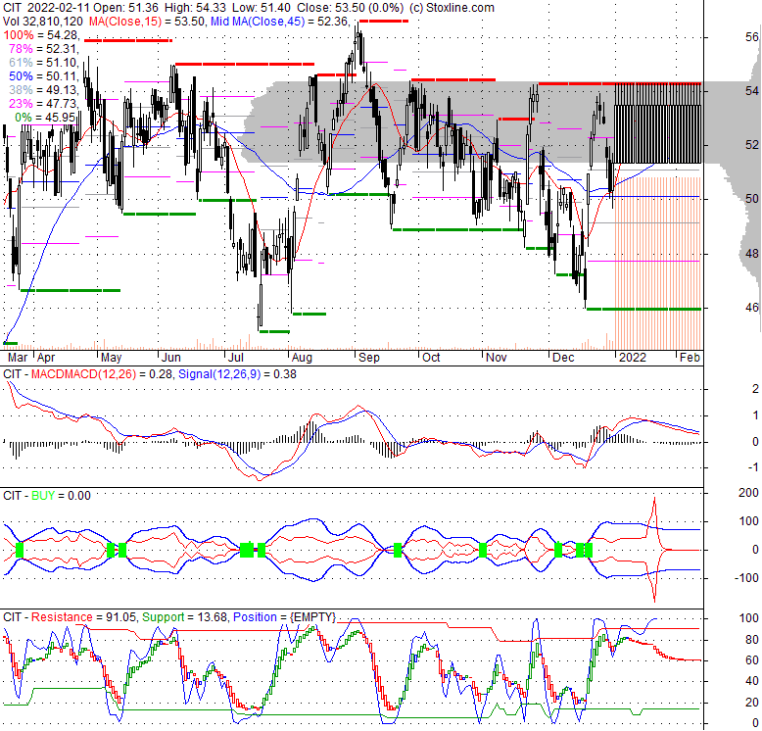This screenshot has width=762, height=731.
Task: Click the '61% = 51.10' Fibonacci level
Action: pos(44,62)
